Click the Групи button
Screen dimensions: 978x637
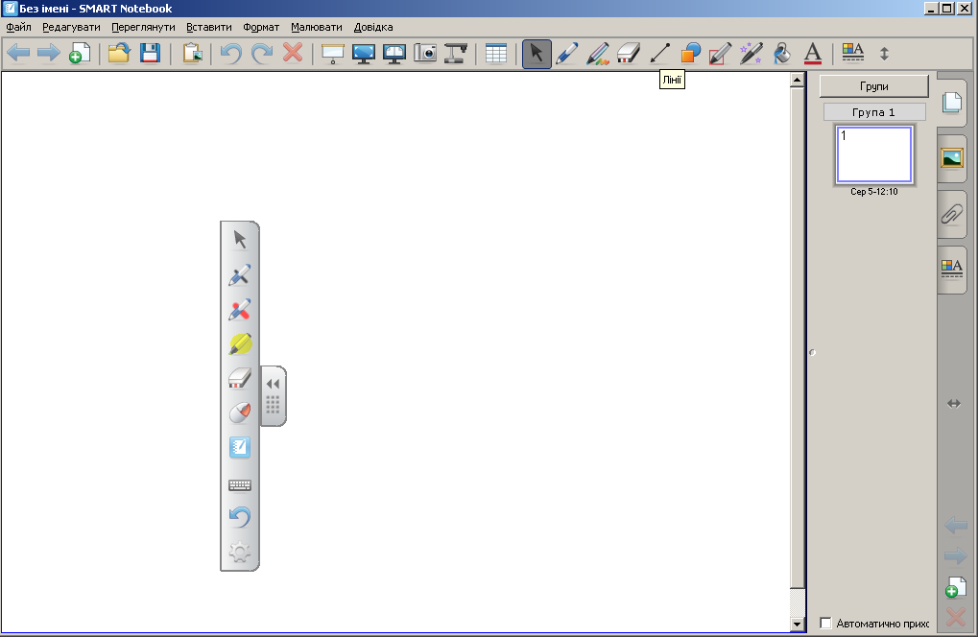pyautogui.click(x=873, y=86)
